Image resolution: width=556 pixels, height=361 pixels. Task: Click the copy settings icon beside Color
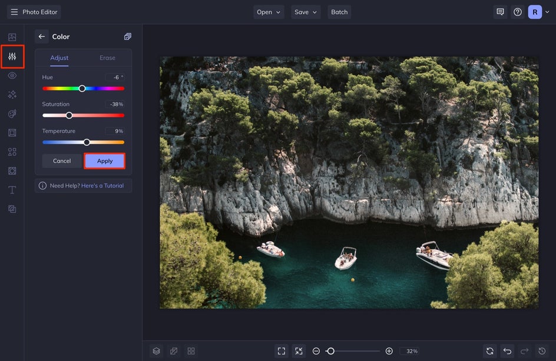[128, 36]
